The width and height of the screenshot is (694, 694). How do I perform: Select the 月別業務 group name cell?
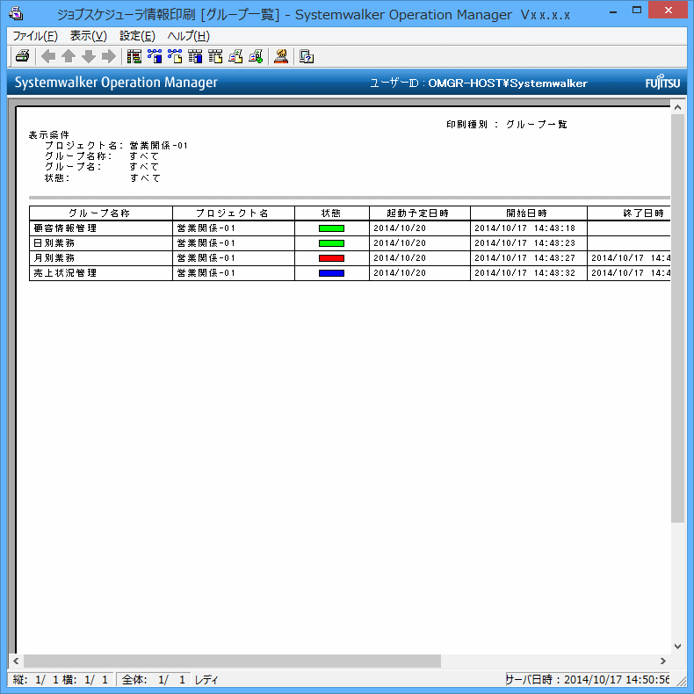[100, 258]
